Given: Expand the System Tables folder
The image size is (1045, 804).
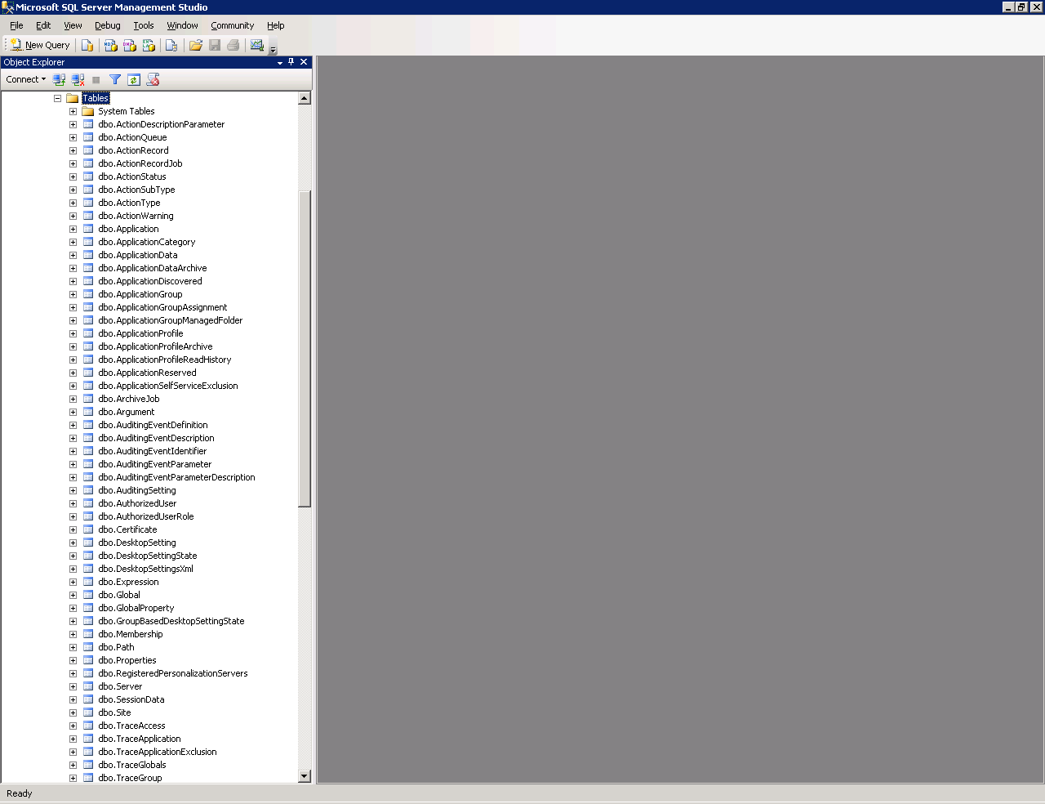Looking at the screenshot, I should tap(73, 111).
